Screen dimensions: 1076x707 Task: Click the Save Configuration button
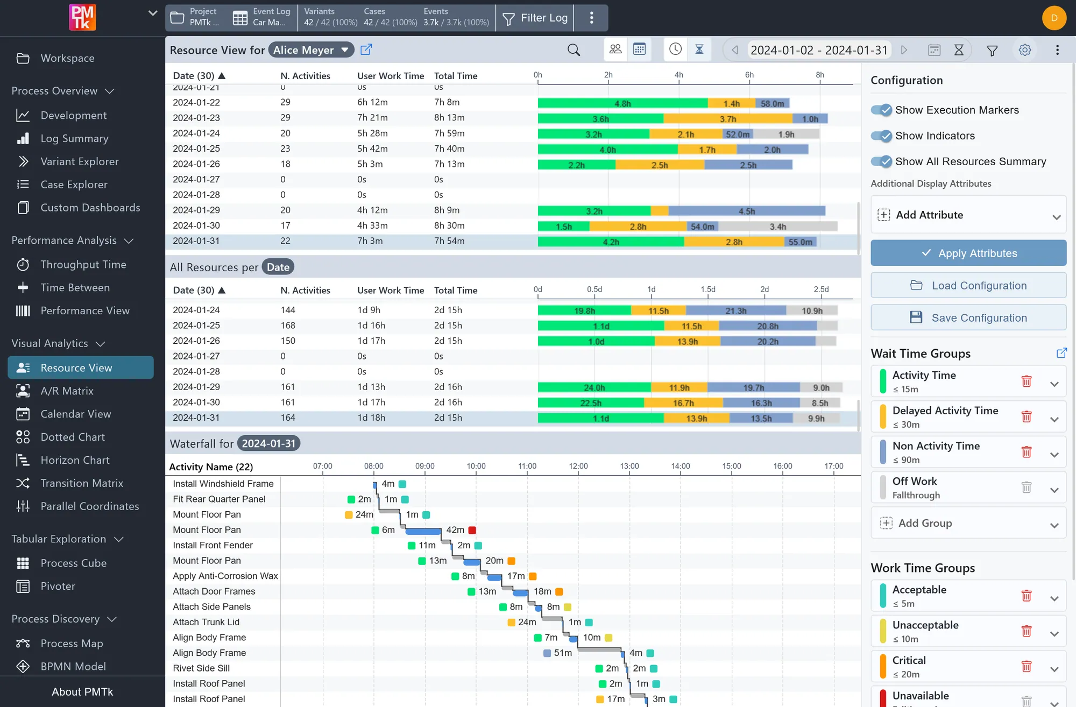[x=968, y=317]
